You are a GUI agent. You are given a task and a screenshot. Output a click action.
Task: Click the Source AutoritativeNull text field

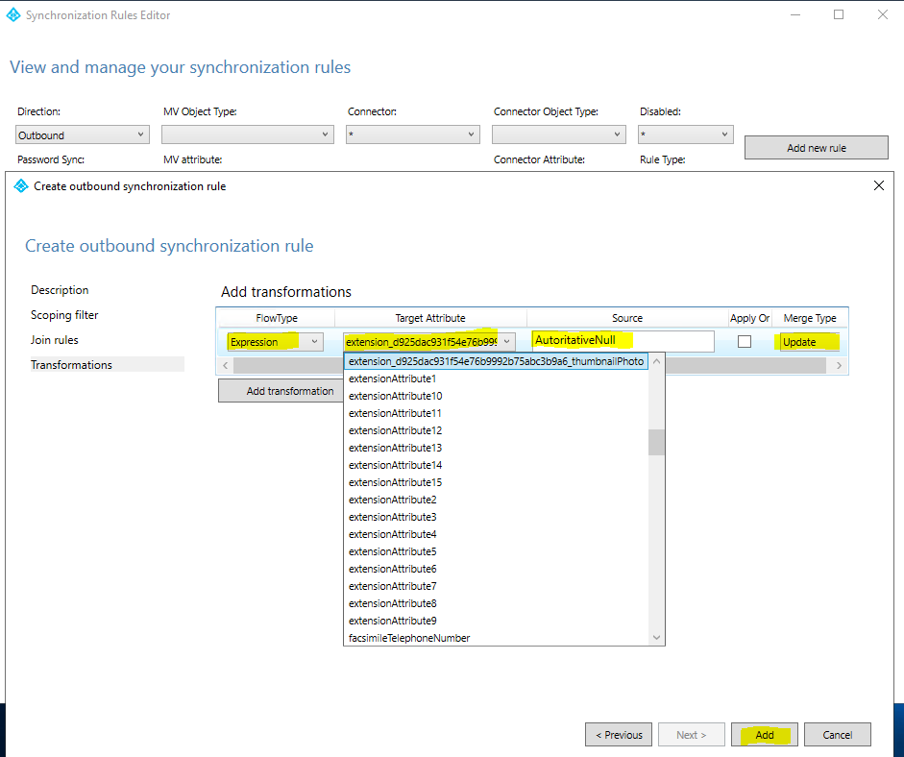(623, 341)
